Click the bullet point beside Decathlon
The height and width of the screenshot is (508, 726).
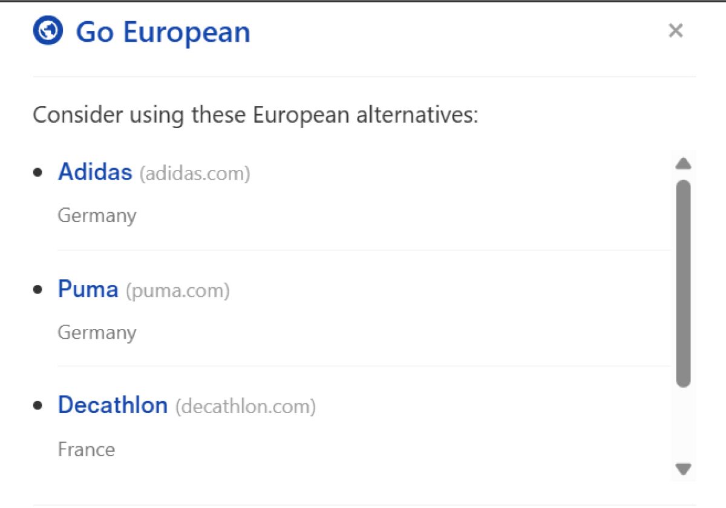[x=39, y=406]
